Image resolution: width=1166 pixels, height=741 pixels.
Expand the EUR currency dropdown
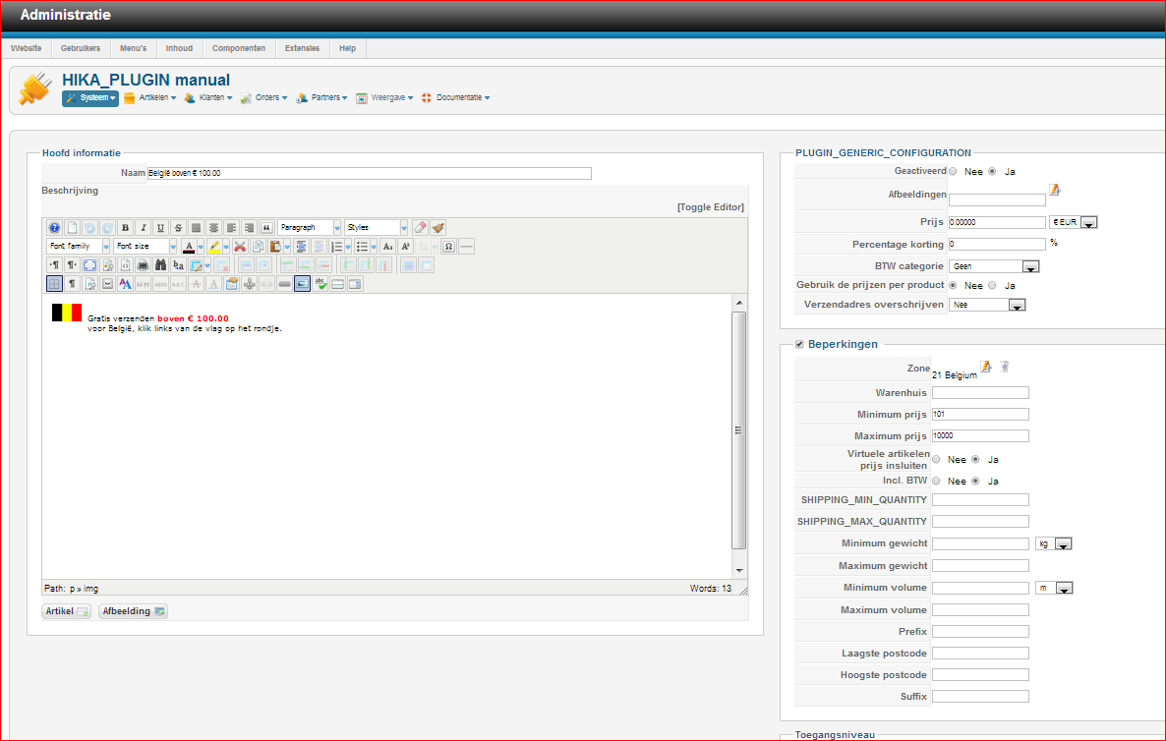pos(1088,223)
